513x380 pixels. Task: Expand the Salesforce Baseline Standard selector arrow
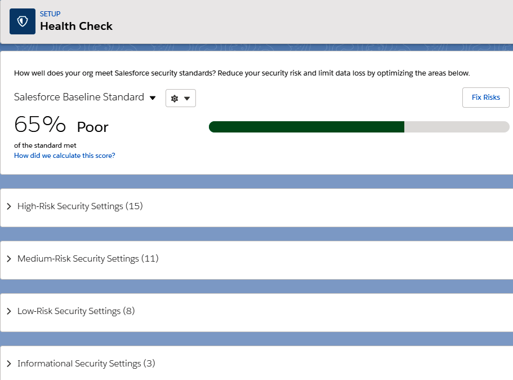click(x=152, y=97)
